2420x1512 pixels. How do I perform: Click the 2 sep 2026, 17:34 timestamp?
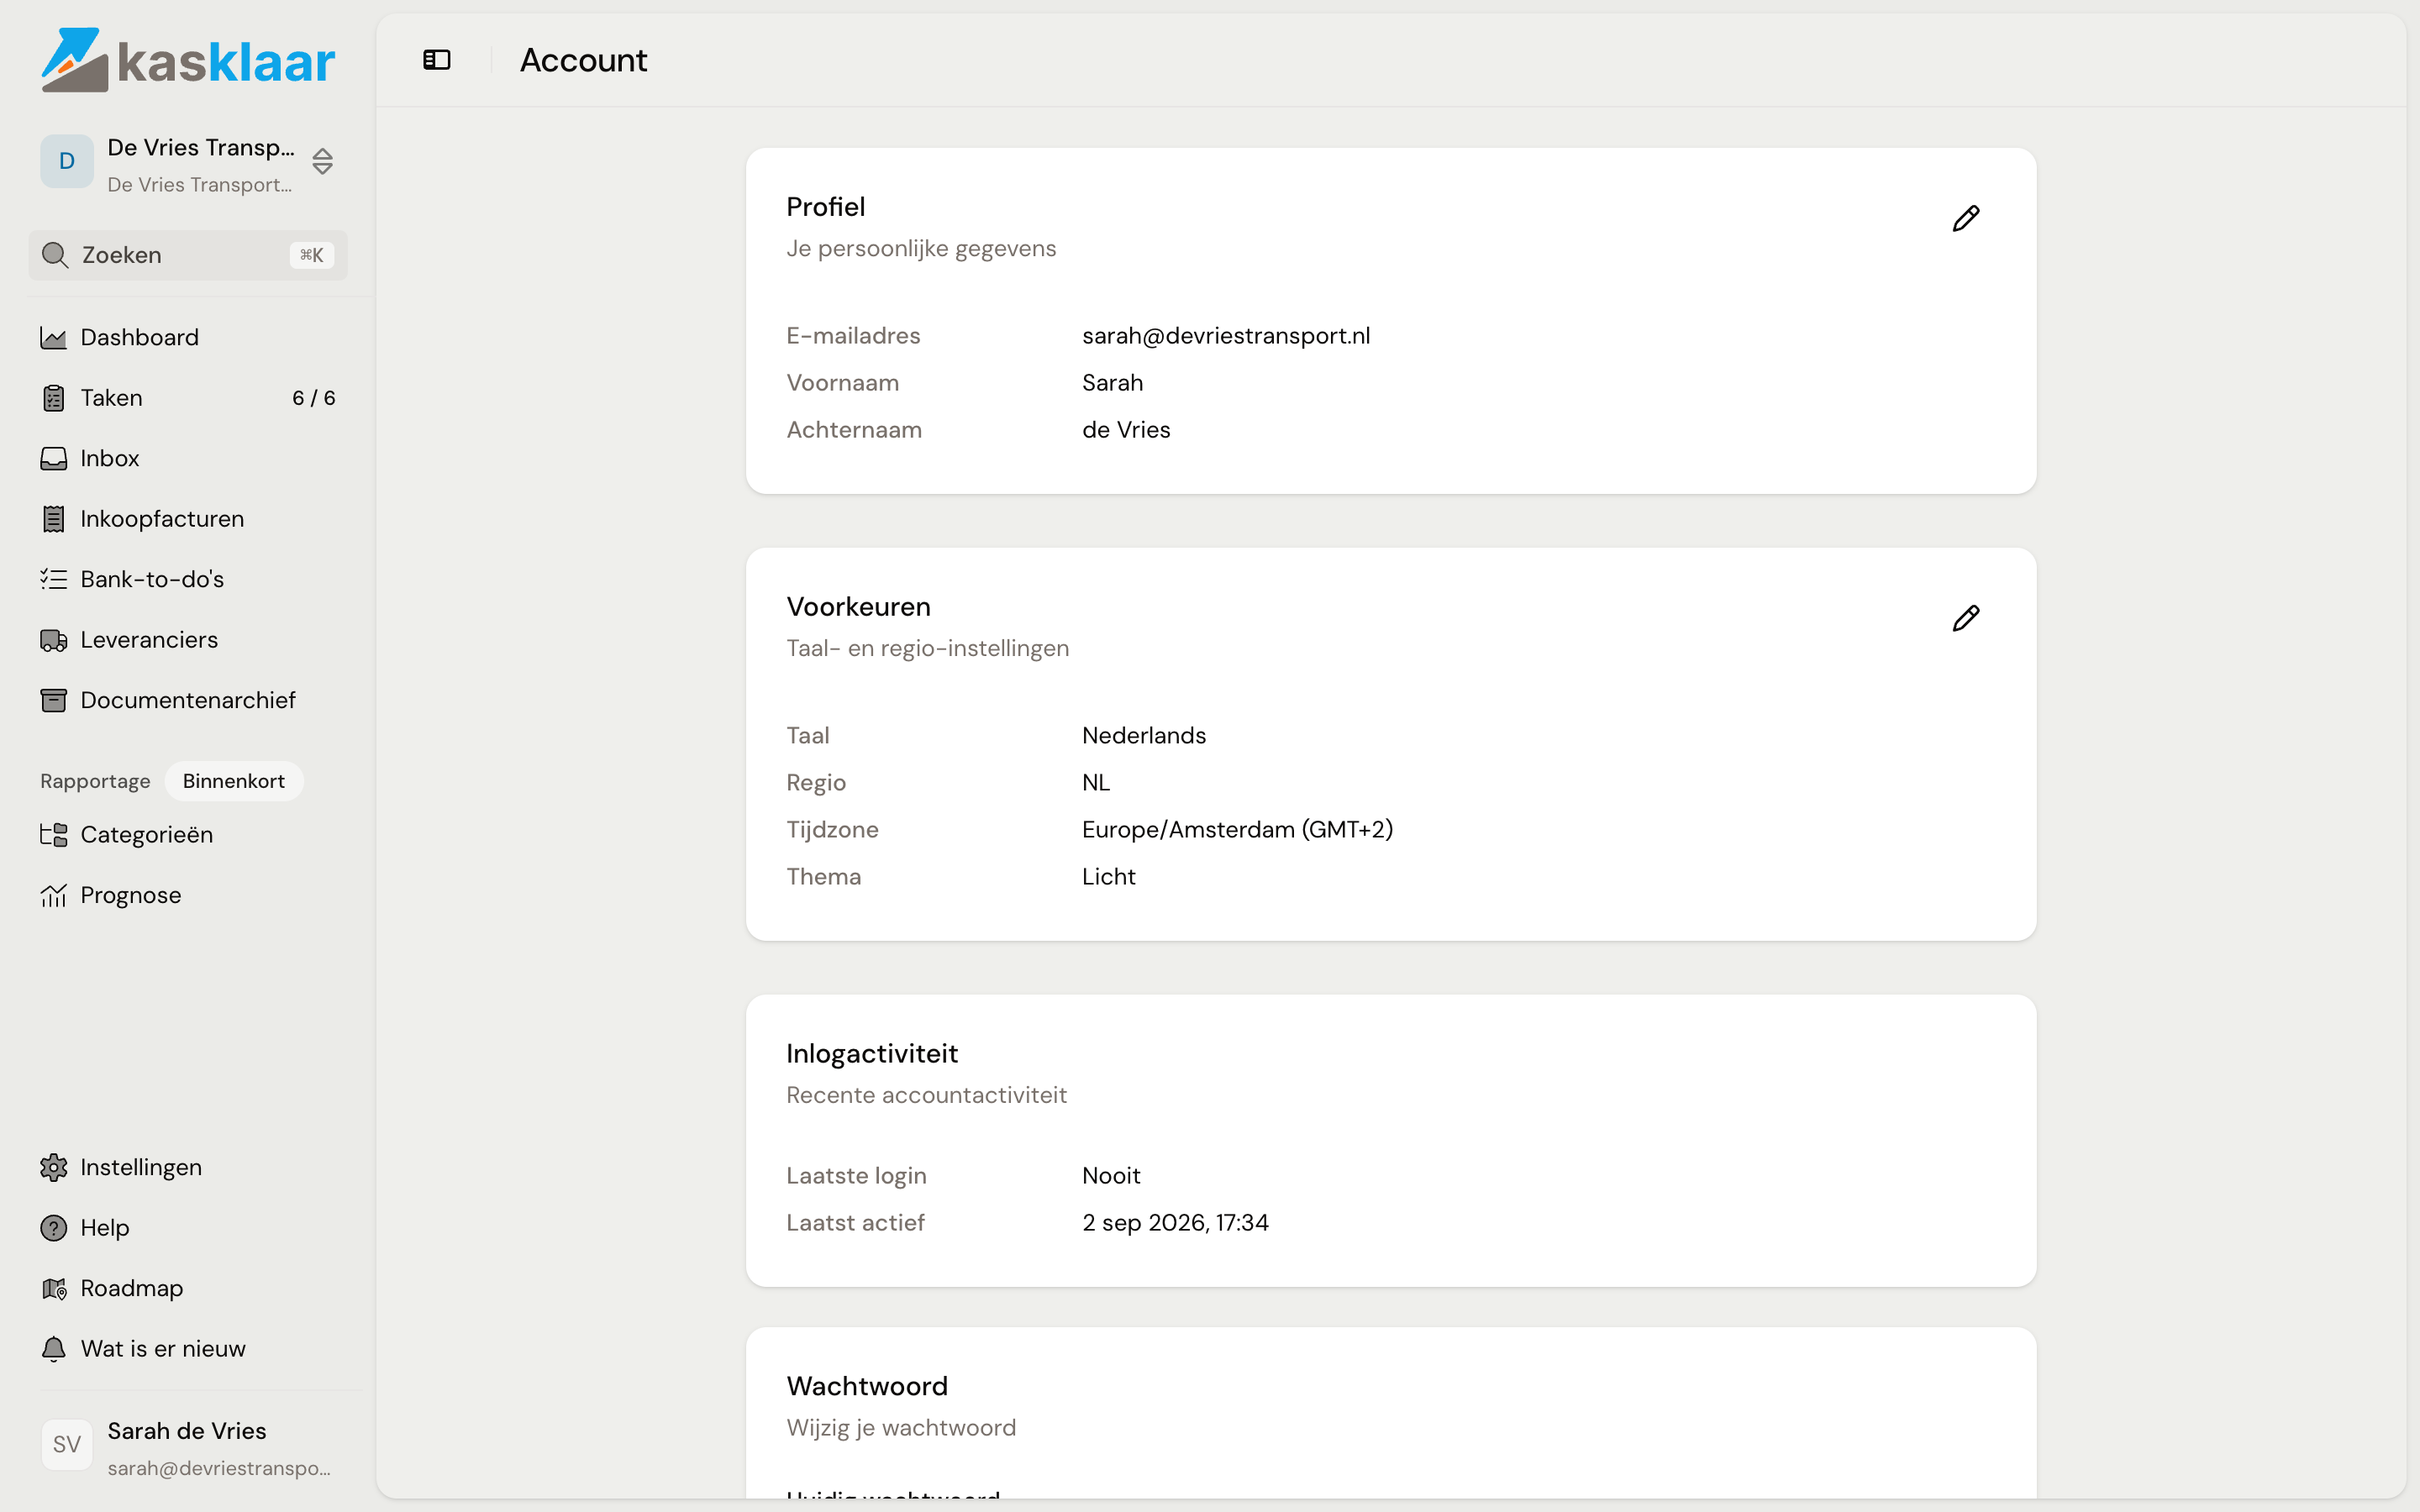[1175, 1223]
